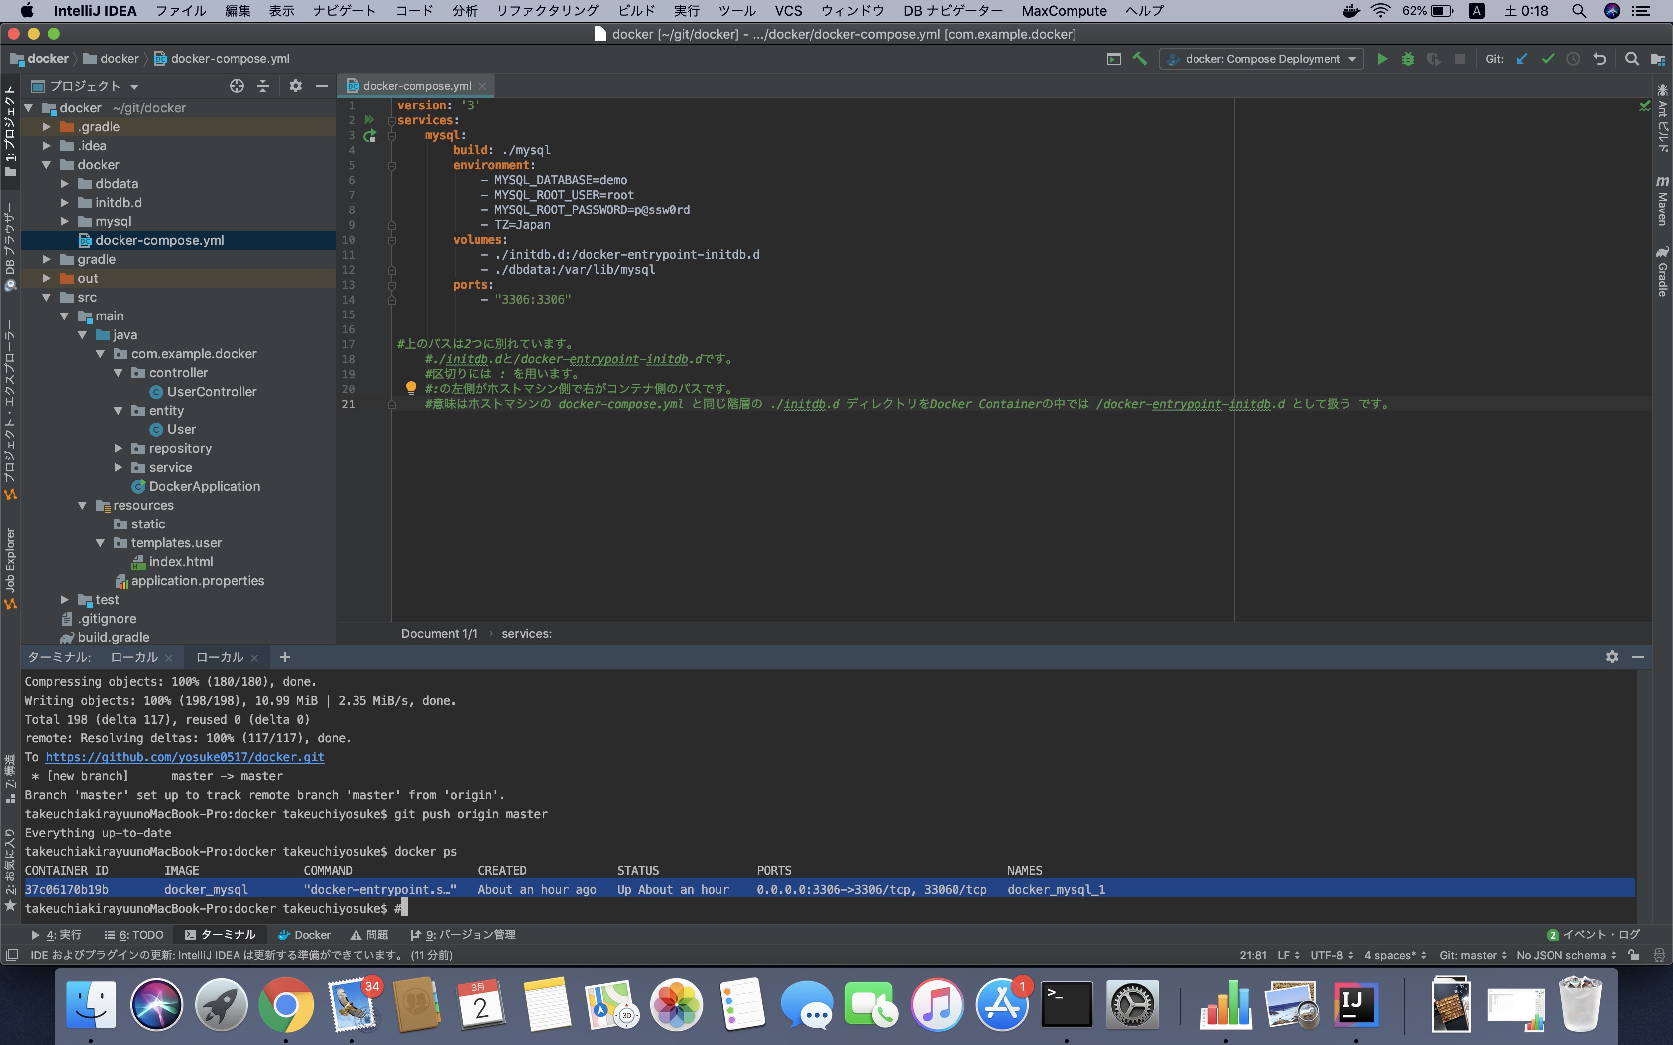Click the run services gutter icon on line 2
The height and width of the screenshot is (1045, 1673).
point(369,119)
